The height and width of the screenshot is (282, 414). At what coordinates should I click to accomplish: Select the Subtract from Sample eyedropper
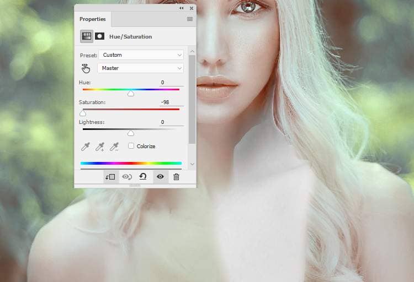point(114,147)
